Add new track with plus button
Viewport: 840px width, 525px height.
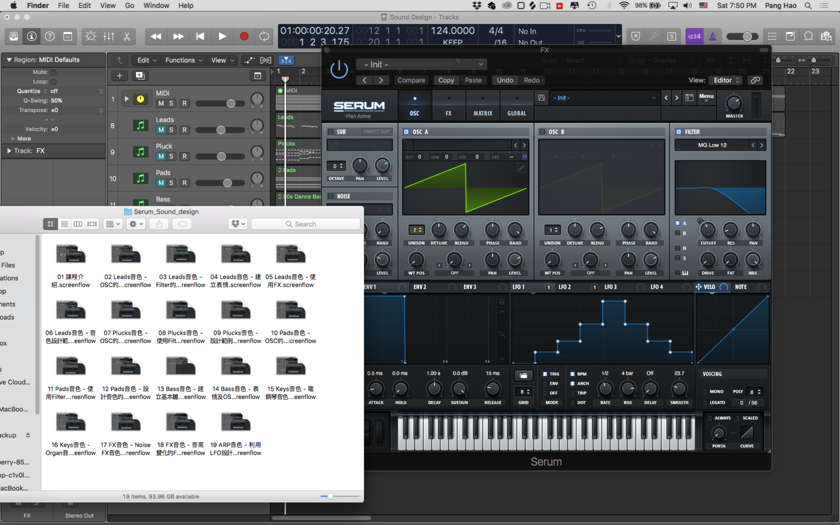(x=120, y=76)
